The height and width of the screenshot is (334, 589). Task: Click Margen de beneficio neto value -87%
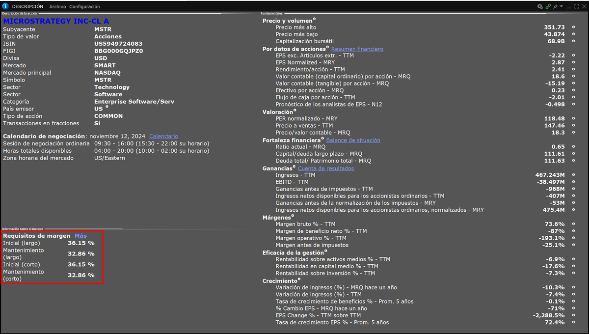pyautogui.click(x=558, y=231)
